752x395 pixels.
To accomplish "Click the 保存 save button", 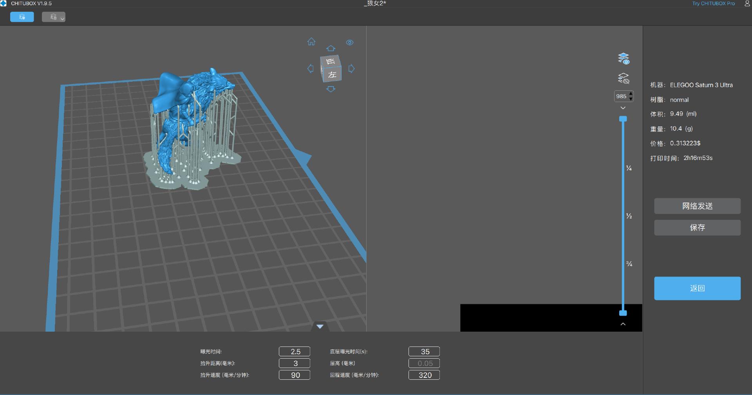I will [697, 228].
